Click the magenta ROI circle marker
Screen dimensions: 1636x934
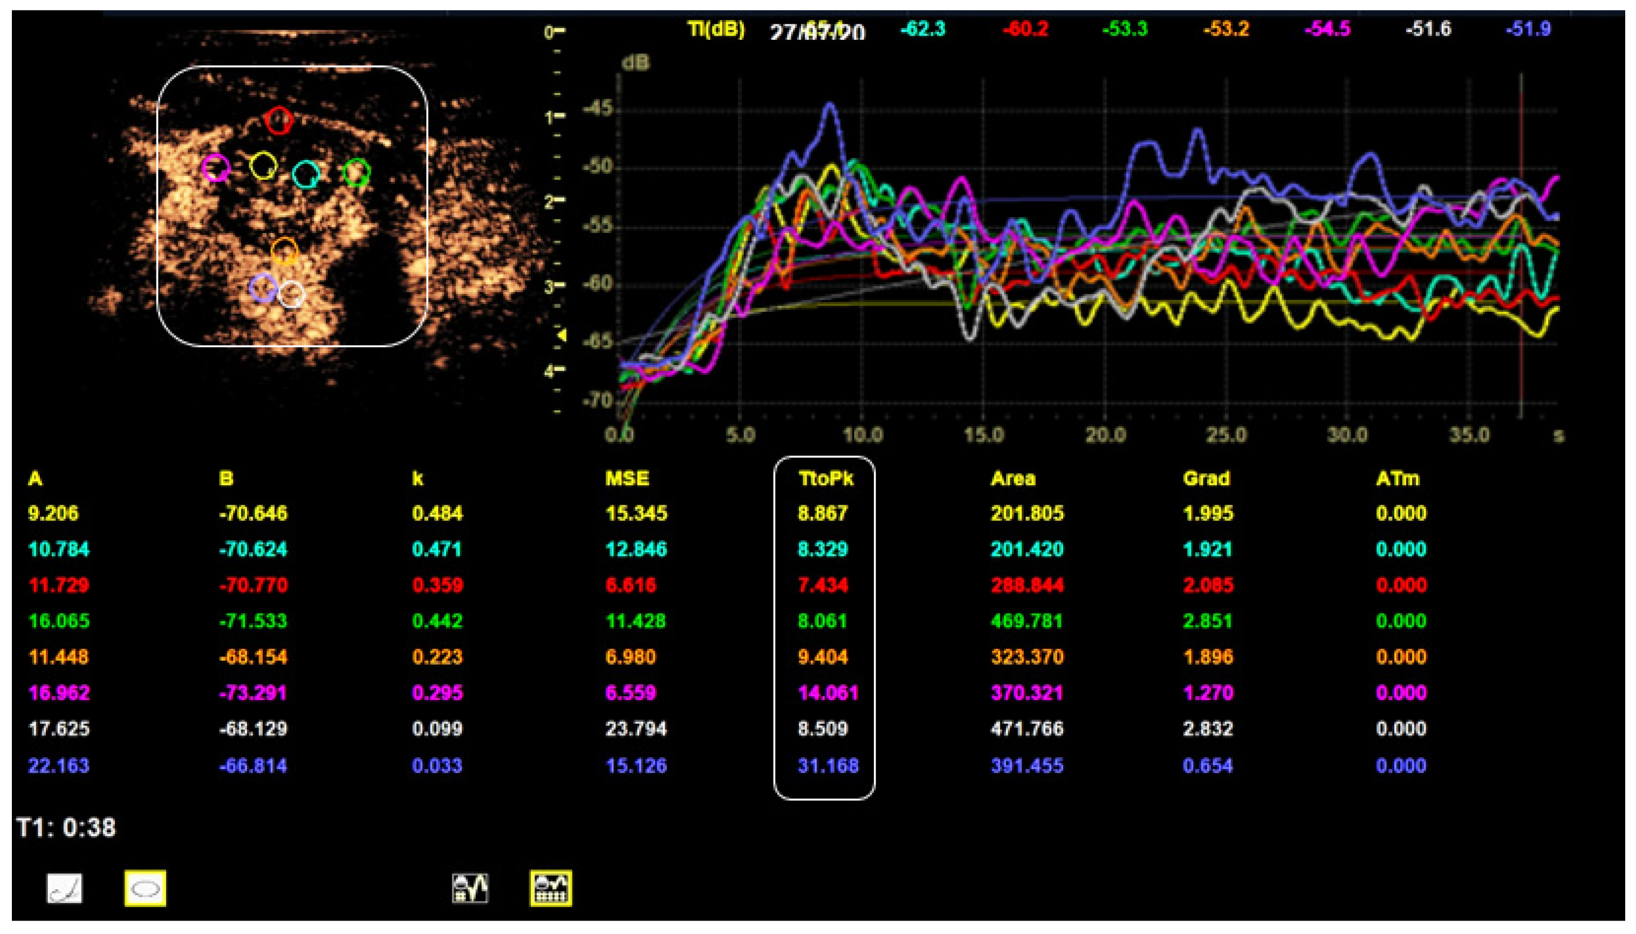(216, 168)
